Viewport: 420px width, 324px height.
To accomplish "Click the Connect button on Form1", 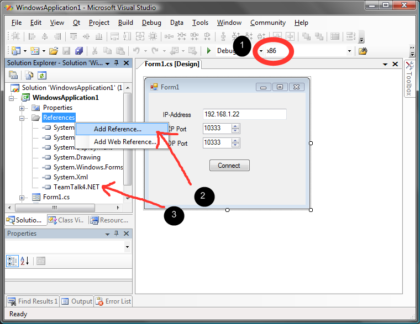I will pos(229,166).
